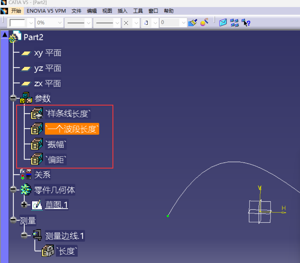The height and width of the screenshot is (263, 300).
Task: Select the 参数 tree label
Action: (42, 99)
